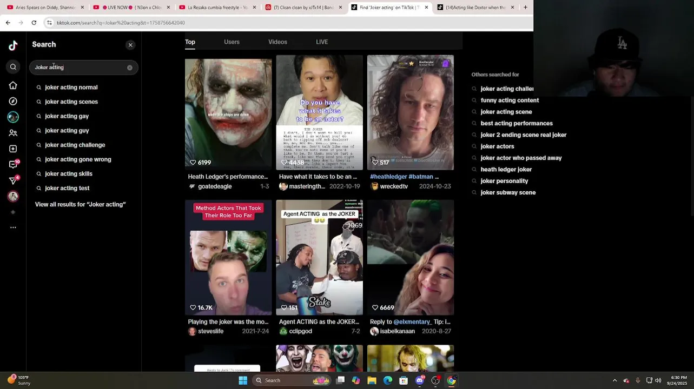Screen dimensions: 694x389
Task: Select 'best acting performances' related search
Action: point(517,124)
